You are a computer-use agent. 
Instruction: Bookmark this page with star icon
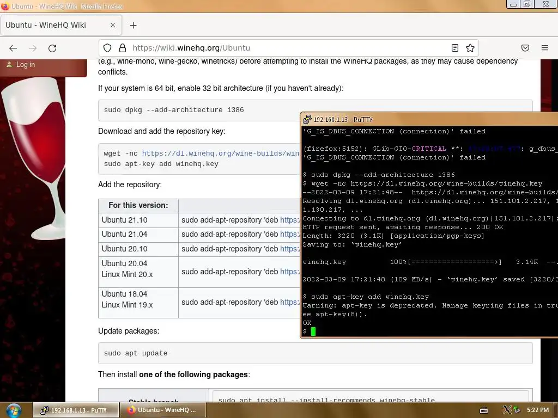470,48
